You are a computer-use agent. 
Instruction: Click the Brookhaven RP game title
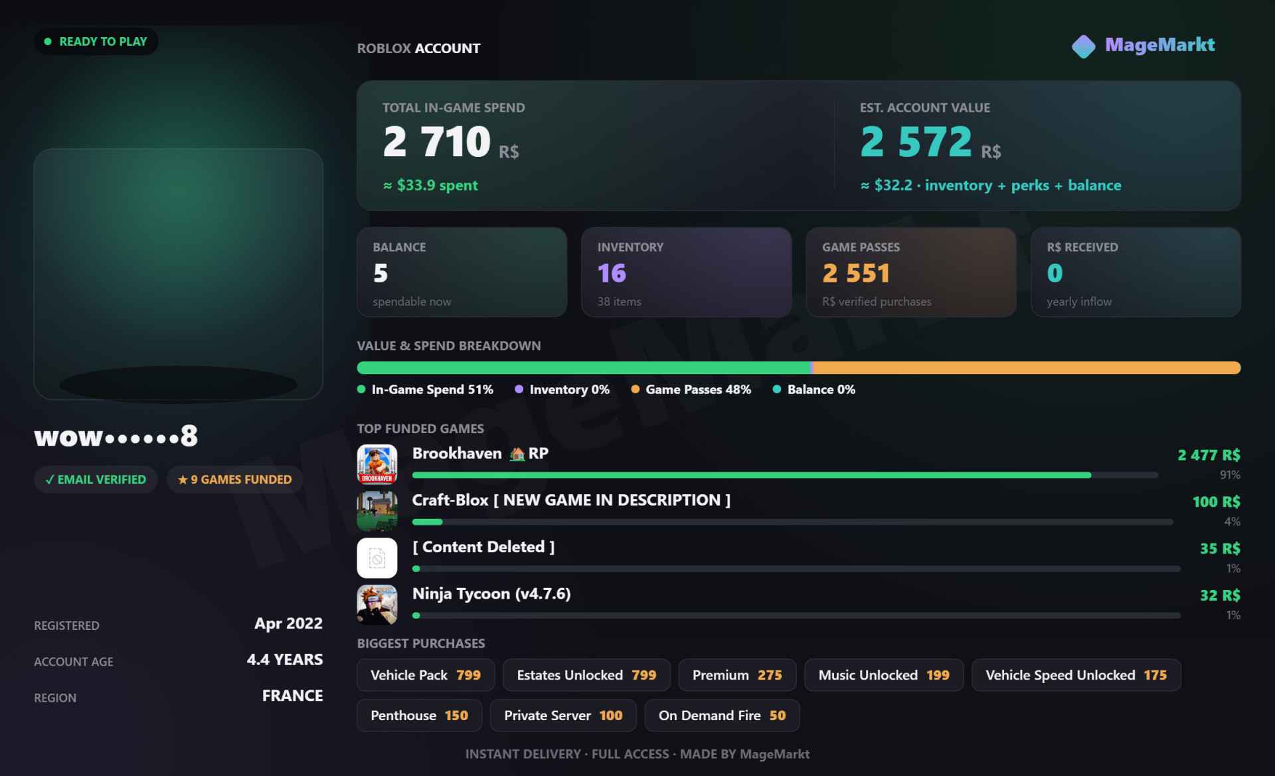(480, 454)
